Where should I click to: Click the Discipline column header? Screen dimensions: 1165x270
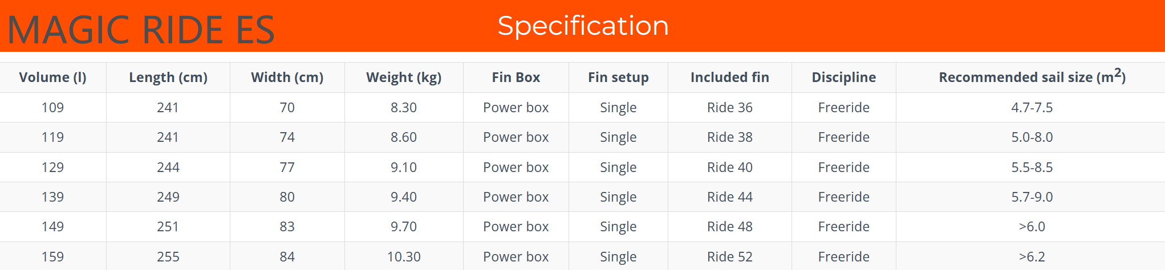[x=844, y=77]
